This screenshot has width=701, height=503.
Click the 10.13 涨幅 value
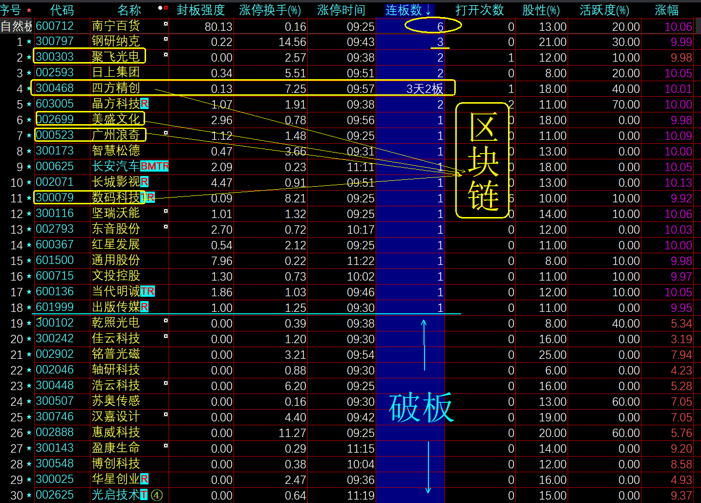point(678,183)
